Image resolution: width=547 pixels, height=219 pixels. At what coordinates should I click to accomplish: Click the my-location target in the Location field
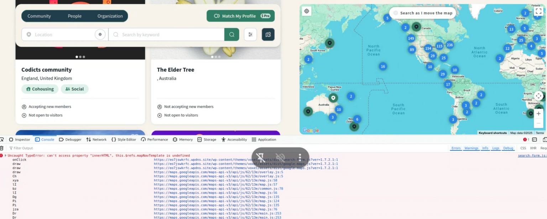[x=100, y=34]
